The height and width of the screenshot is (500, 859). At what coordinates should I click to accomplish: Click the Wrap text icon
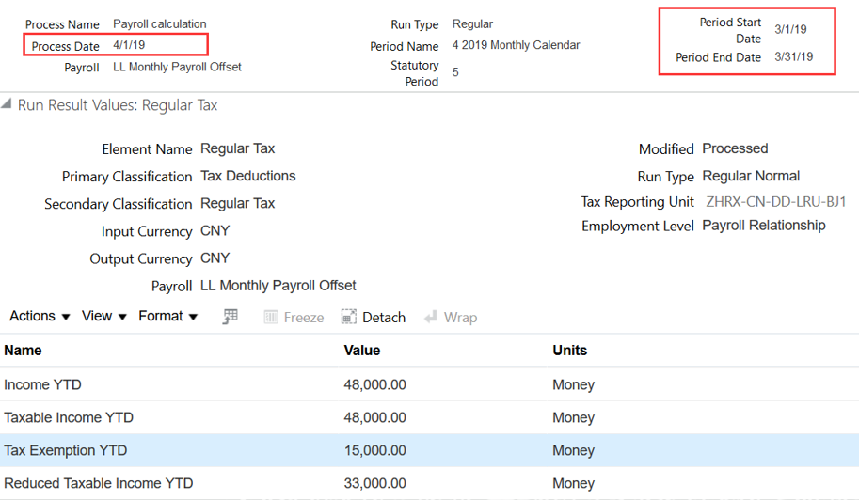[x=432, y=318]
